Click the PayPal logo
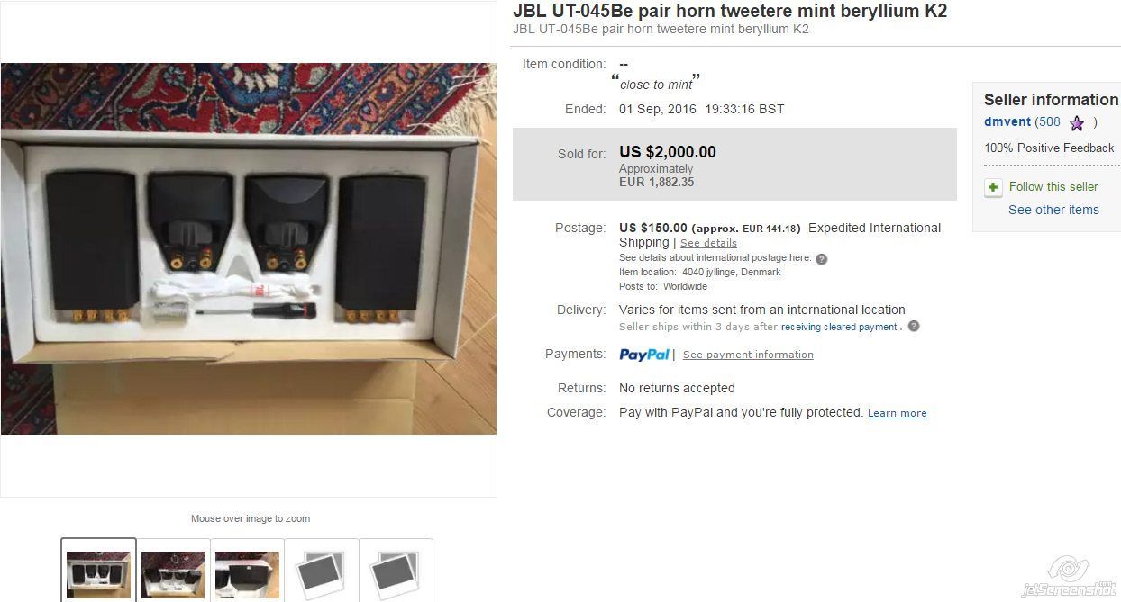 pyautogui.click(x=644, y=355)
